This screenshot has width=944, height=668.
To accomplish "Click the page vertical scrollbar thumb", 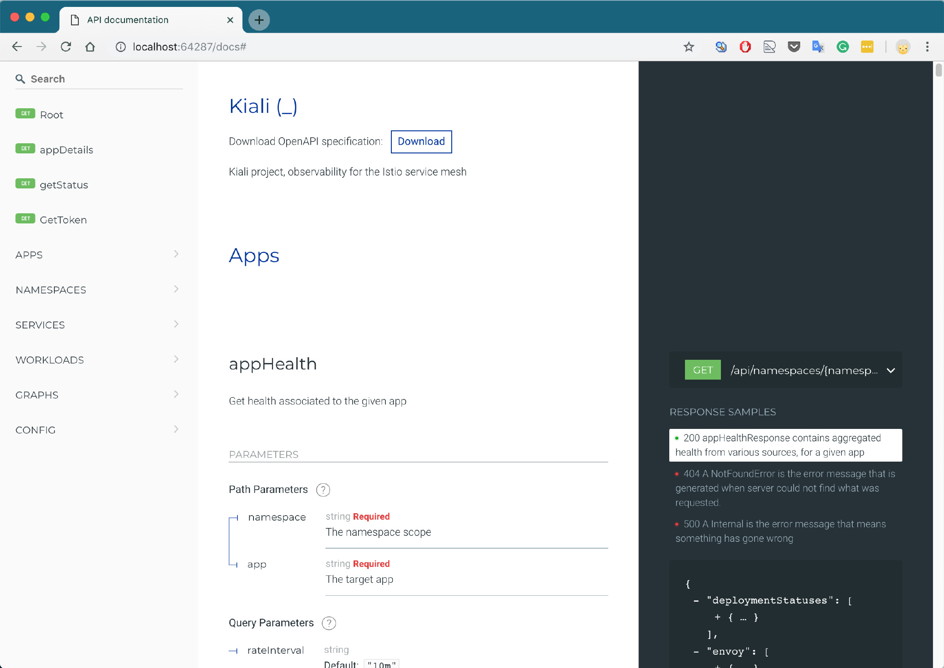I will pos(938,70).
